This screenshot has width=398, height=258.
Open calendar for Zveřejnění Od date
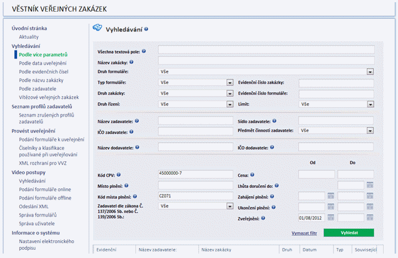(331, 218)
